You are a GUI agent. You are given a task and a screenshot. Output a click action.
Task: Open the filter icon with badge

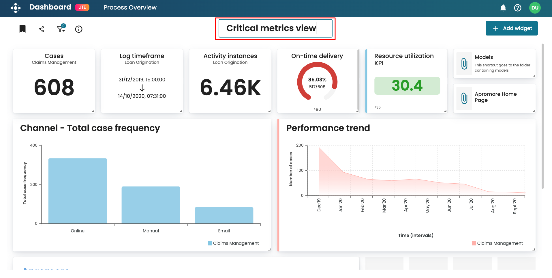tap(61, 29)
